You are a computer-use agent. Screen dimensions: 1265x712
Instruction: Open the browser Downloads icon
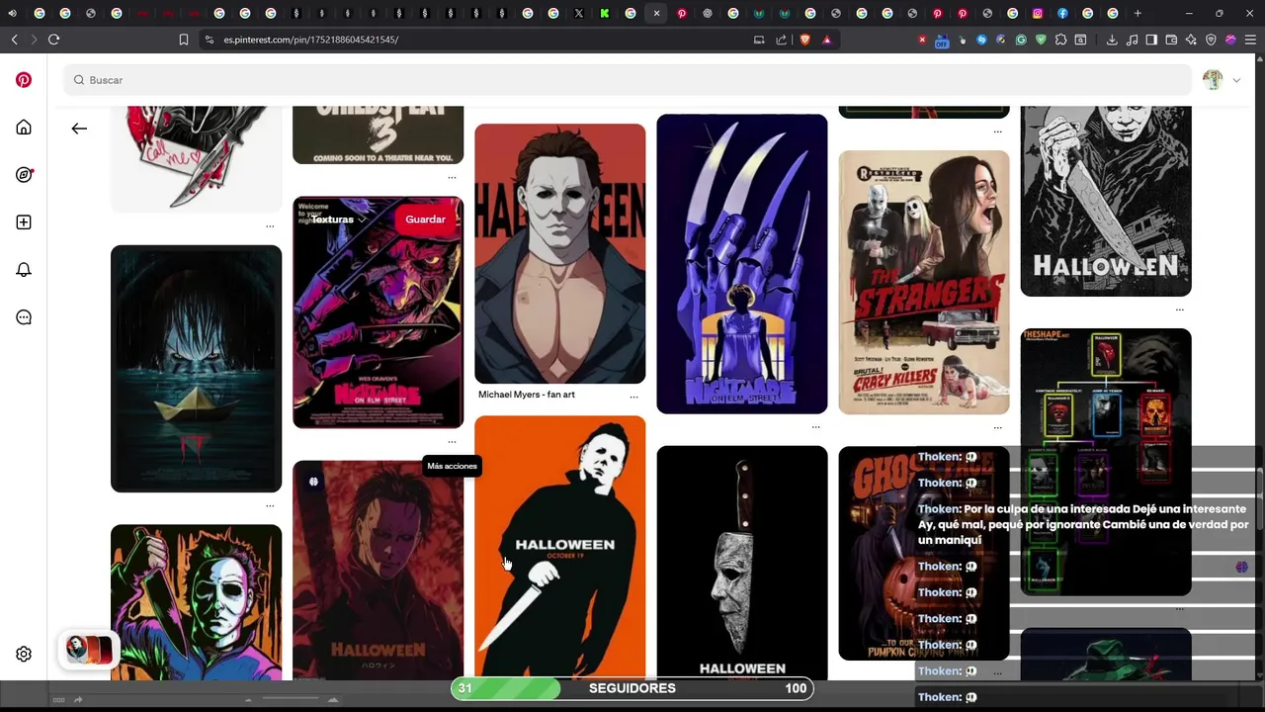point(1112,40)
